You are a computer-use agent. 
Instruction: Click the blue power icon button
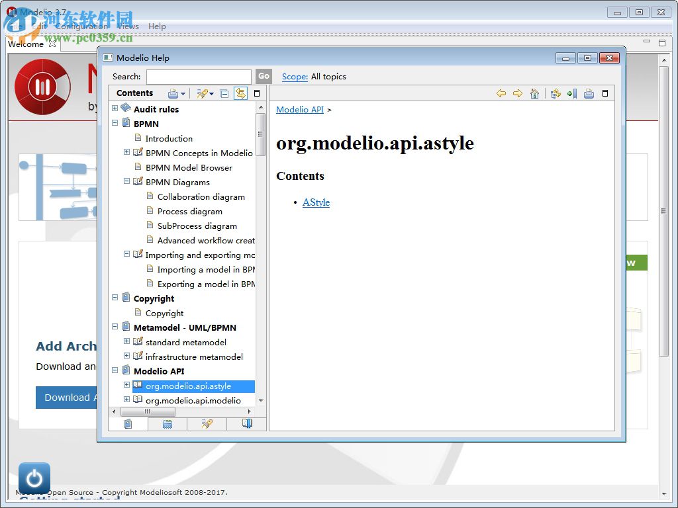tap(34, 478)
